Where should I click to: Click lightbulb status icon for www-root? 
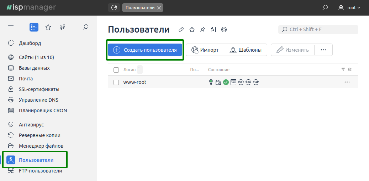coord(211,82)
